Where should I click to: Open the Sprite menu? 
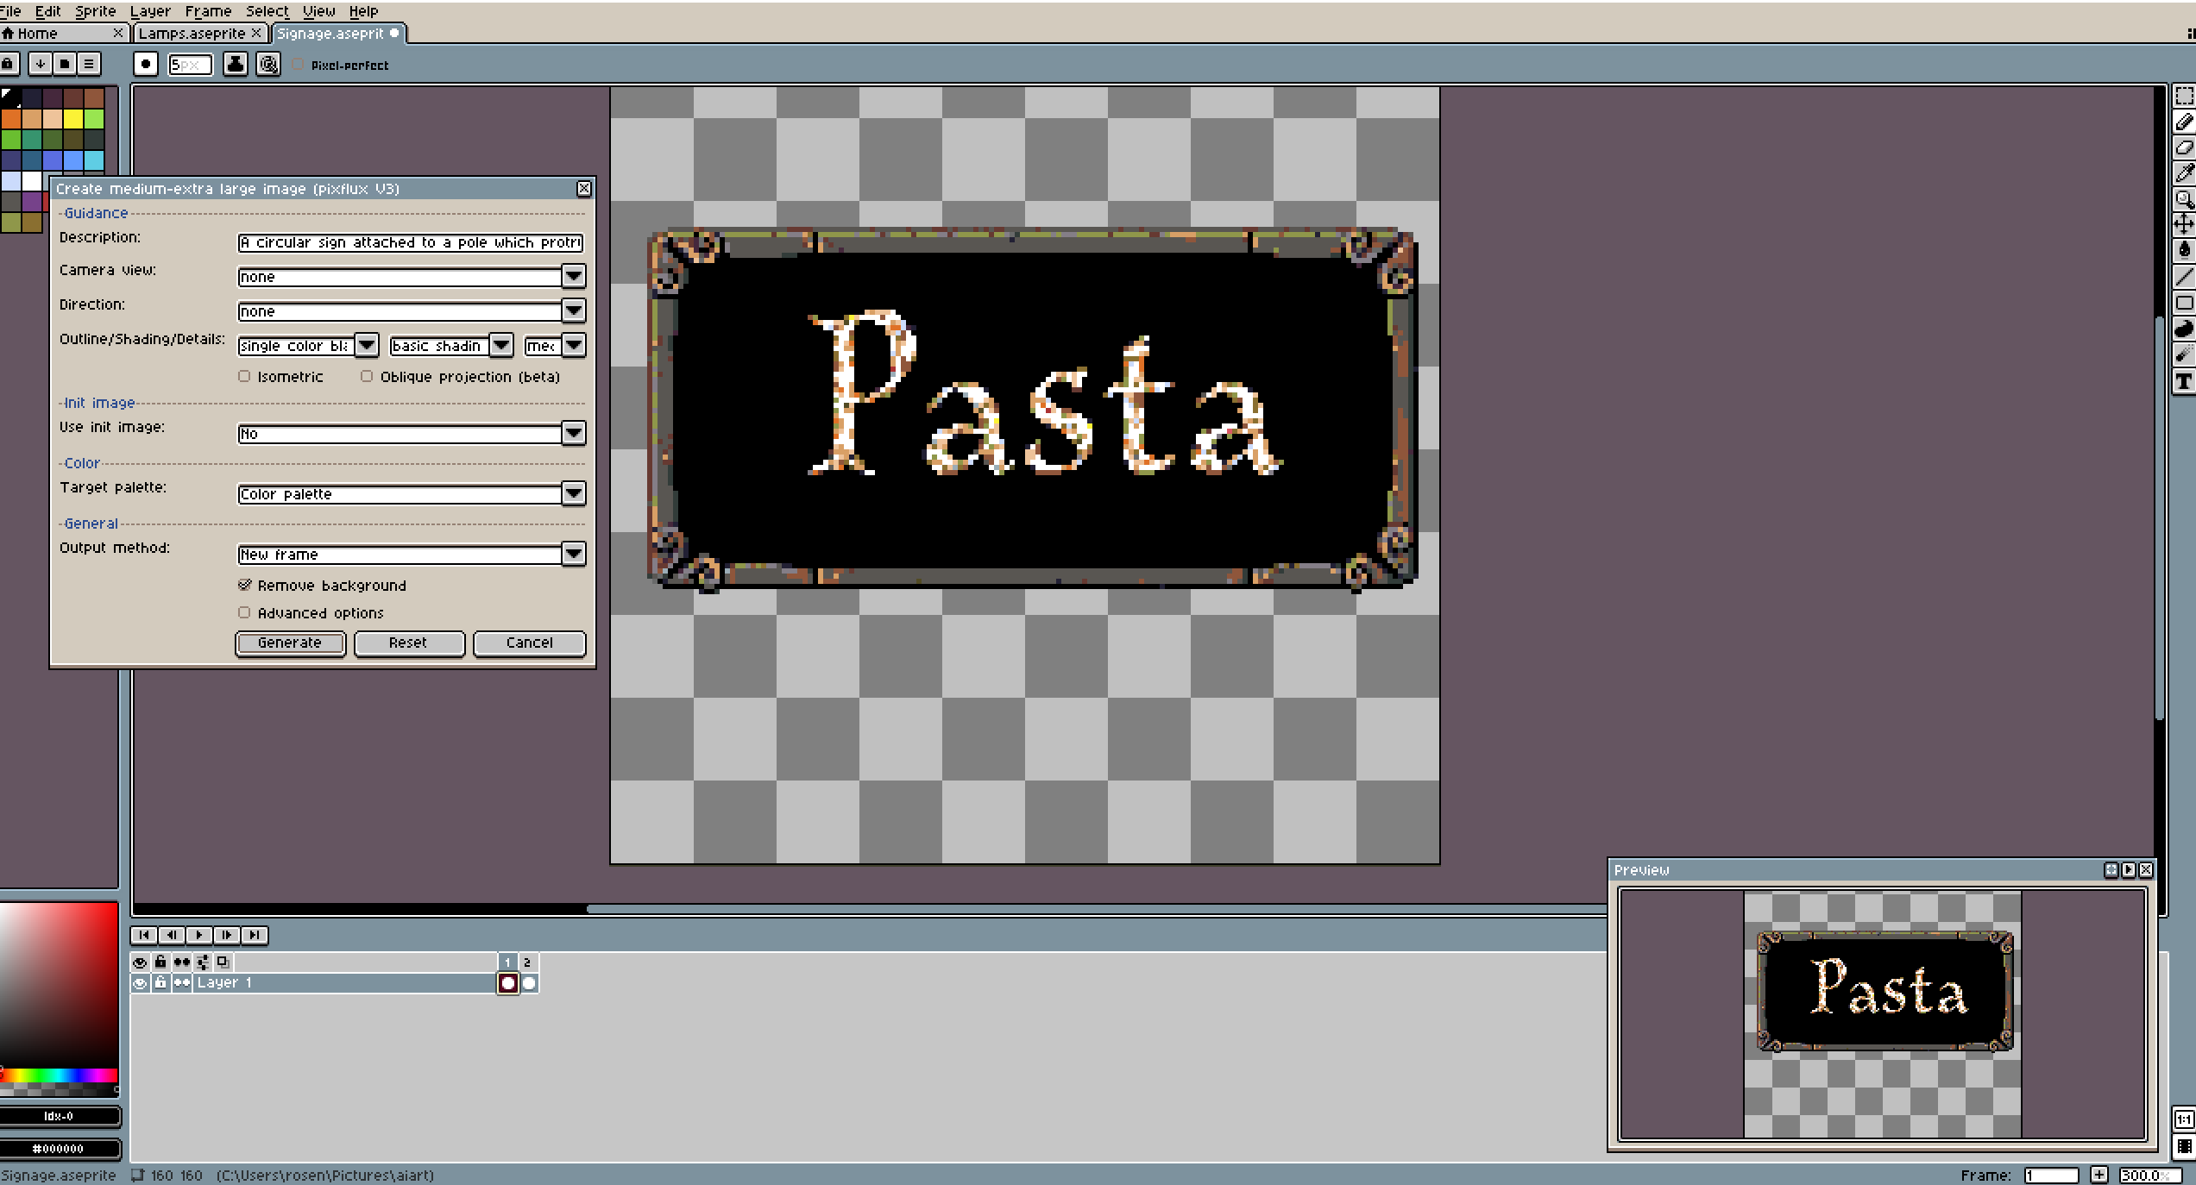(95, 11)
